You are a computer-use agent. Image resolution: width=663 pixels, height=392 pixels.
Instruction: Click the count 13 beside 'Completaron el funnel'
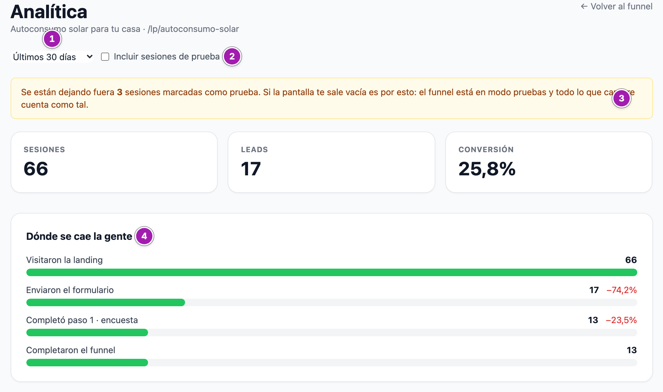[632, 350]
